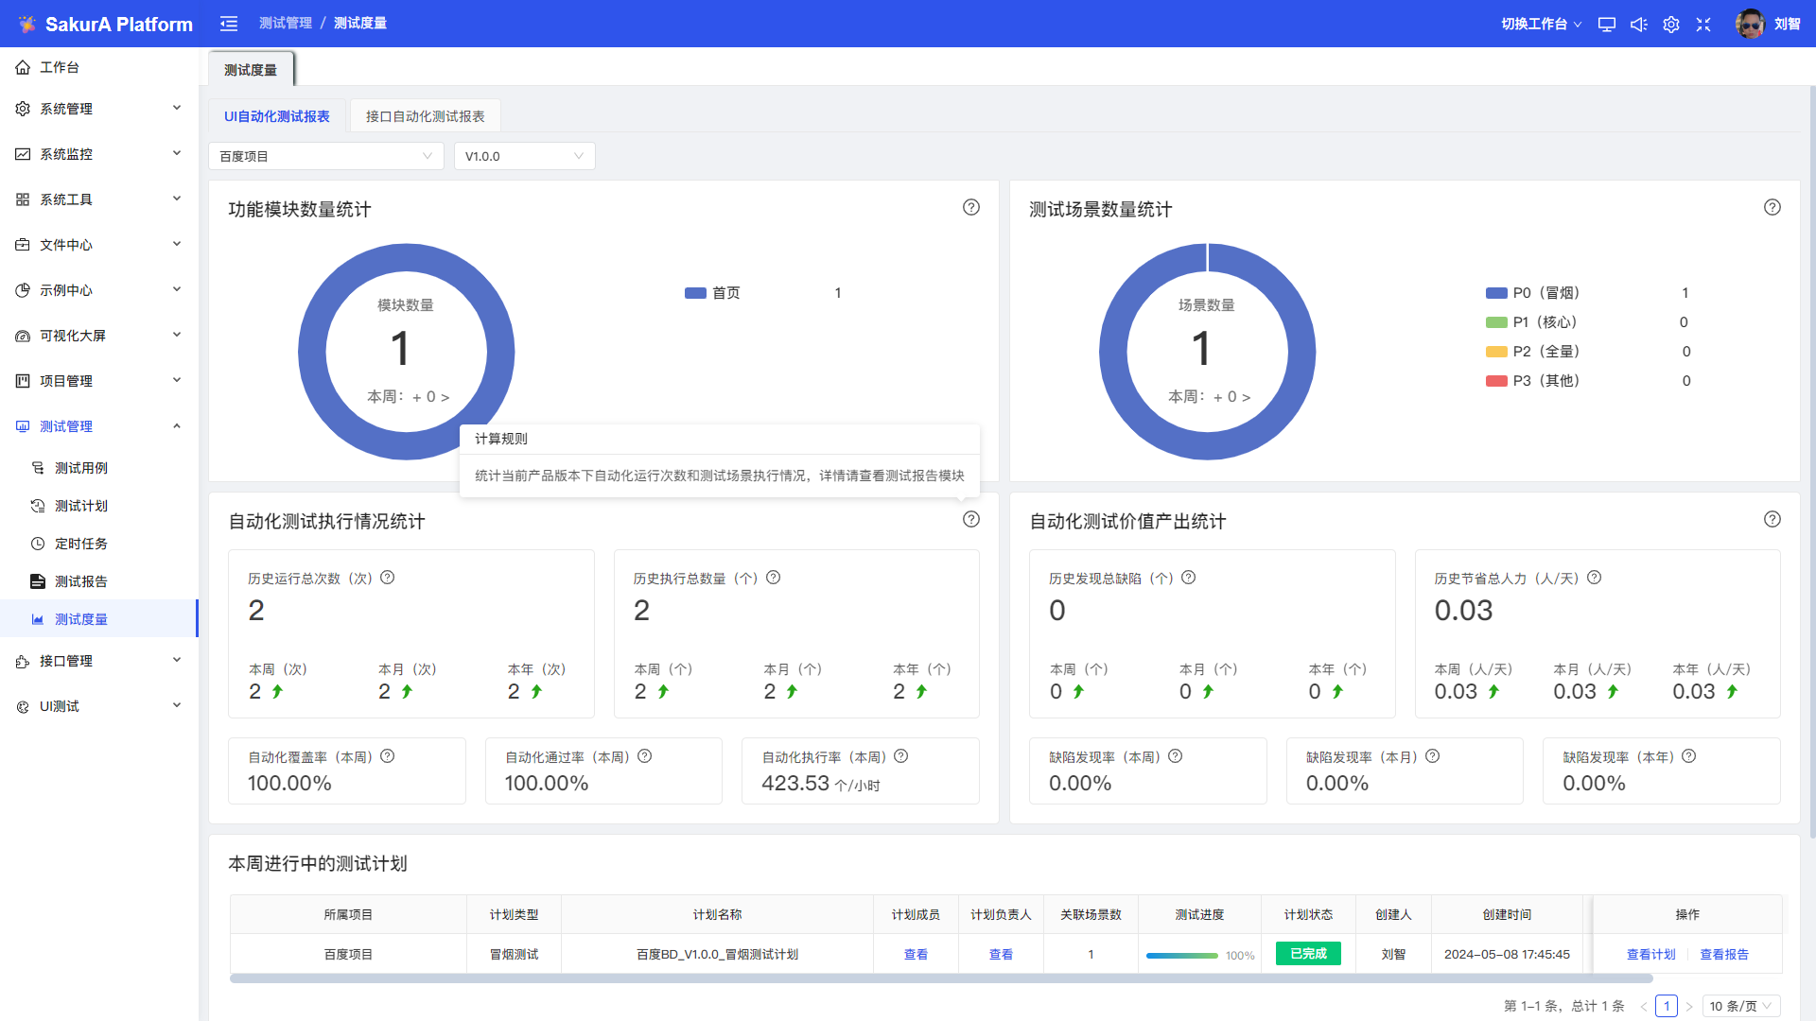Select 测试度量 in sidebar
Screen dimensions: 1816x1021
click(x=99, y=619)
